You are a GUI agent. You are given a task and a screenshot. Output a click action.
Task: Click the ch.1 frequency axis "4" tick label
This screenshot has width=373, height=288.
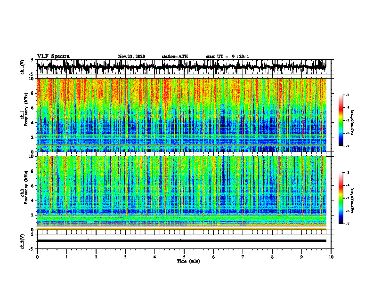click(33, 123)
